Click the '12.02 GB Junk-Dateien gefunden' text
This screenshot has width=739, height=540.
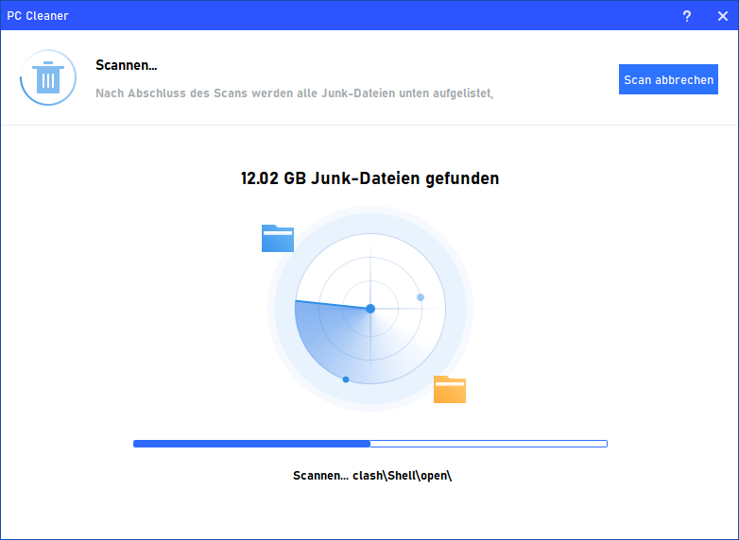pos(369,178)
